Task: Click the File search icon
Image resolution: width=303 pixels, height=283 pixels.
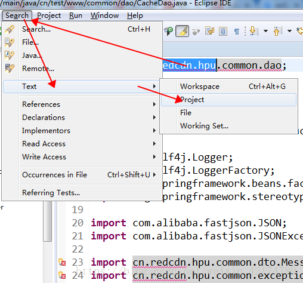Action: (10, 42)
